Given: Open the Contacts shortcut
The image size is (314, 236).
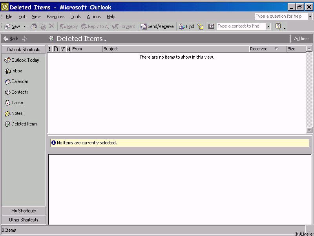Looking at the screenshot, I should [x=16, y=92].
